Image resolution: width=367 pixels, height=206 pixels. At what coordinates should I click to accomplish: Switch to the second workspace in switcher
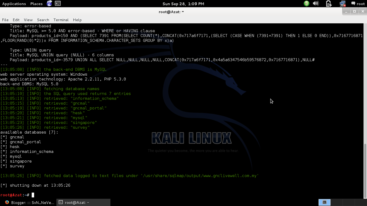pos(336,203)
